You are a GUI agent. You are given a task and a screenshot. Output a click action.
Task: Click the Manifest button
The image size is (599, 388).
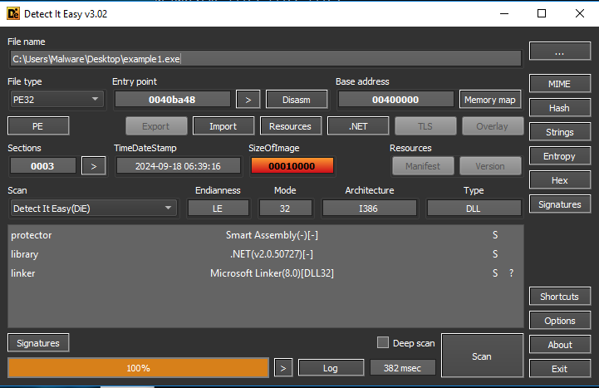click(x=423, y=166)
